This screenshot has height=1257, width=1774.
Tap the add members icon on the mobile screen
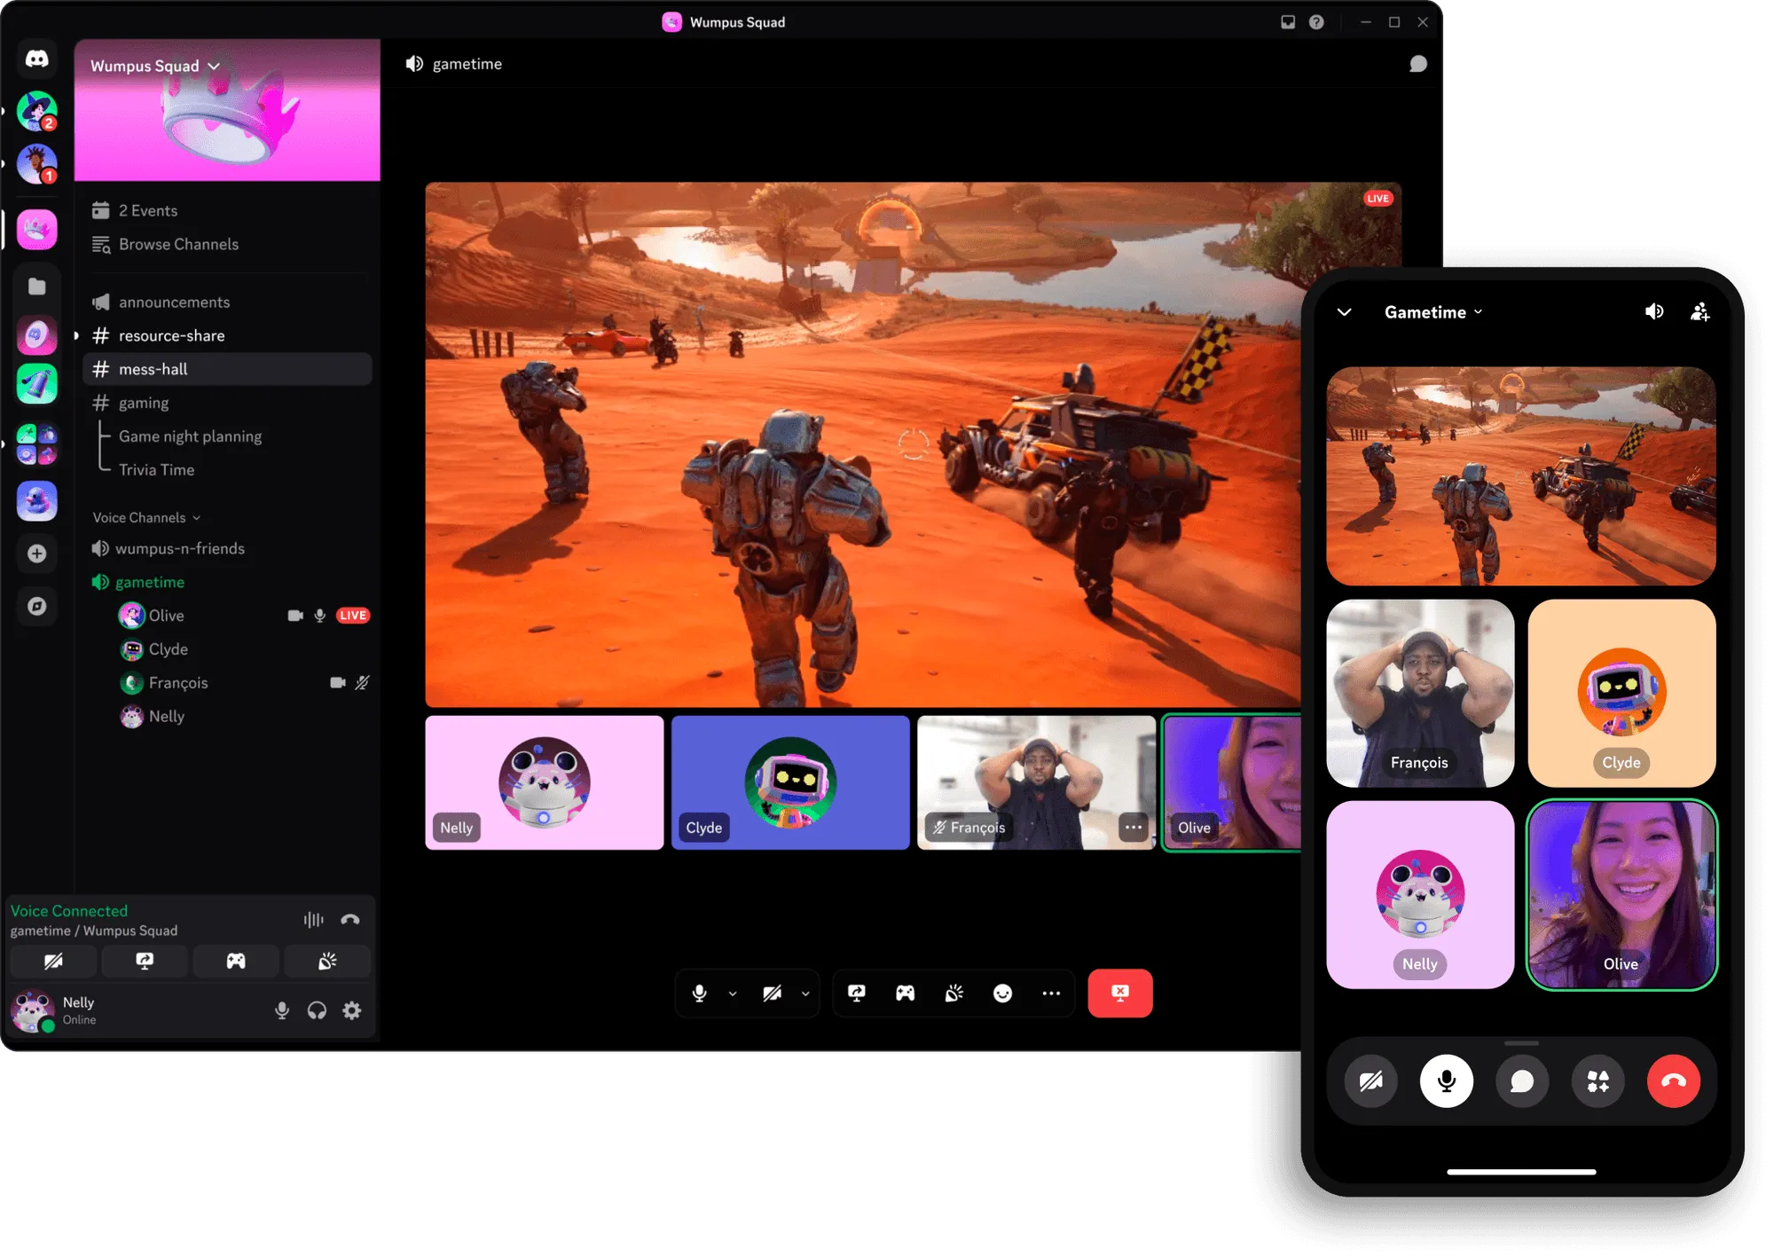[1700, 311]
